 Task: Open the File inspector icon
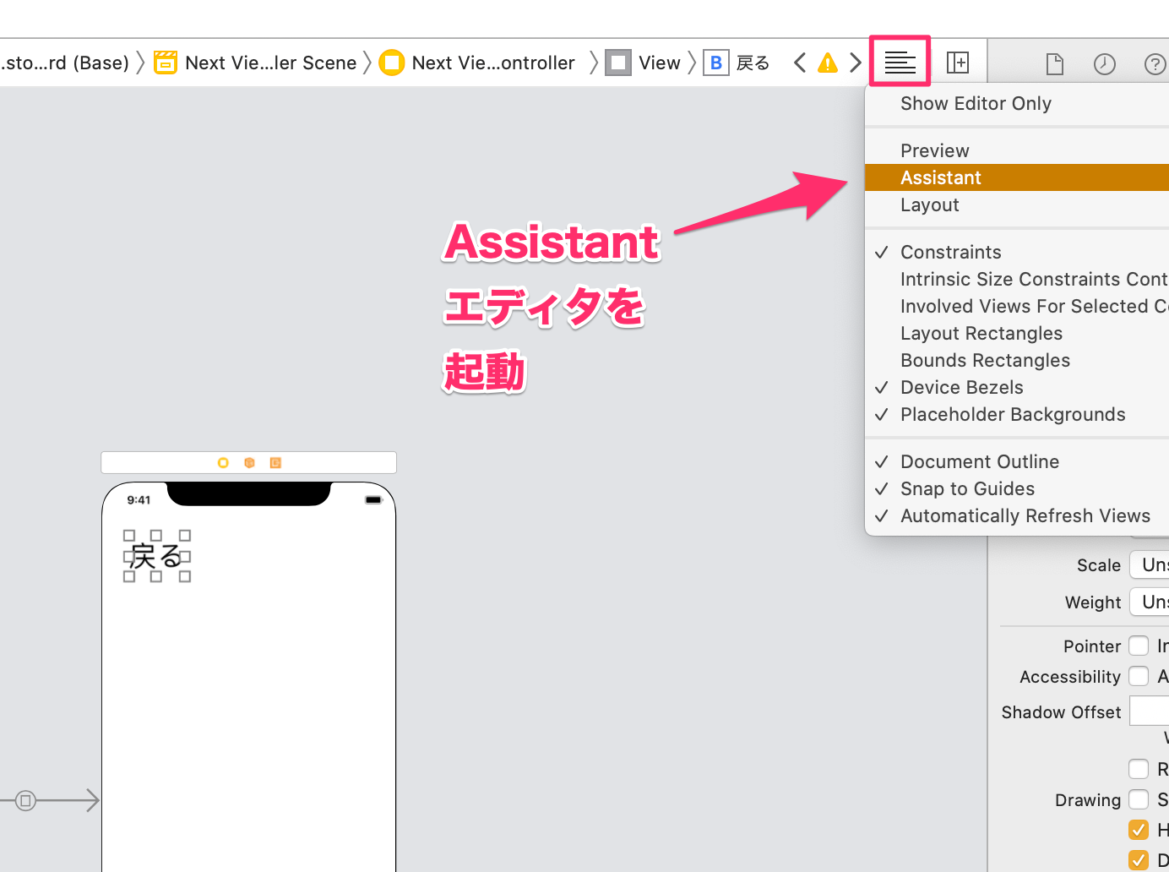tap(1054, 63)
